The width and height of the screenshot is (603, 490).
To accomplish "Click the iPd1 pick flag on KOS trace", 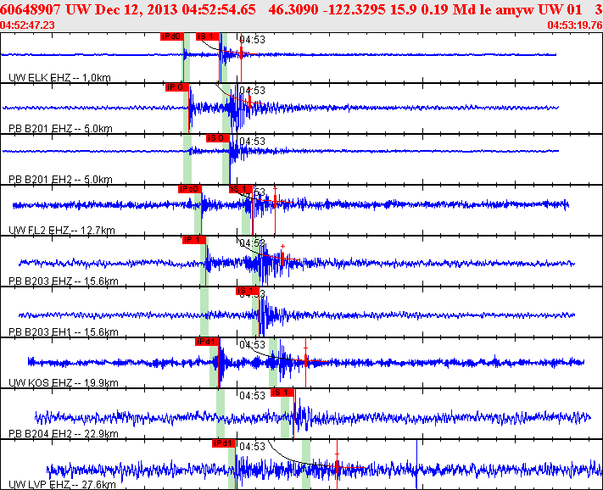I will coord(207,342).
